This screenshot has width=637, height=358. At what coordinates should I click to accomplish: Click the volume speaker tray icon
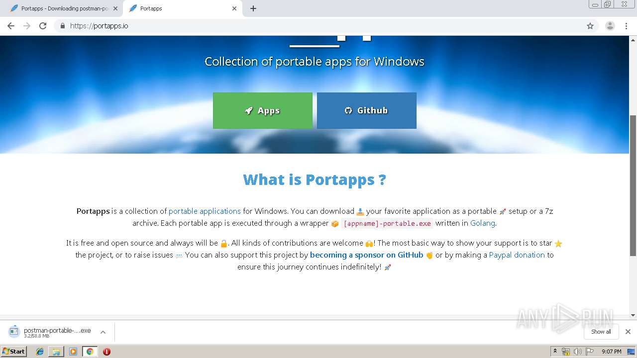click(577, 352)
